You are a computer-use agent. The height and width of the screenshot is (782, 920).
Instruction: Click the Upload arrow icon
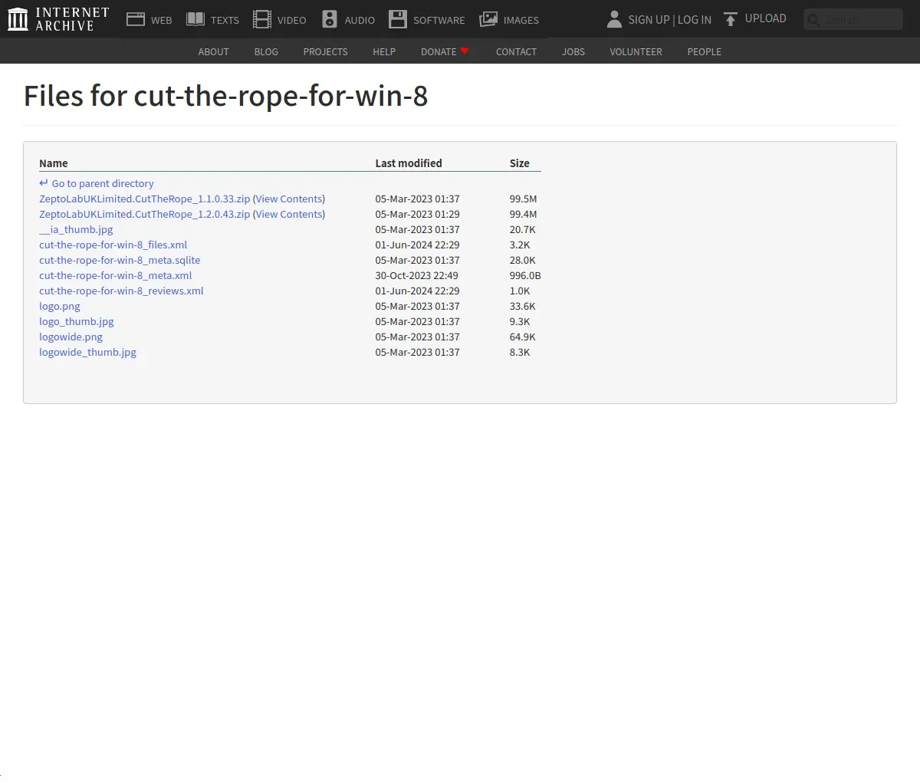(731, 19)
